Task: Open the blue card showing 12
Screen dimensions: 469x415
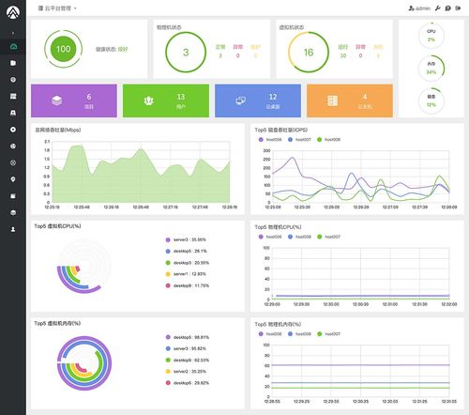Action: pyautogui.click(x=258, y=100)
